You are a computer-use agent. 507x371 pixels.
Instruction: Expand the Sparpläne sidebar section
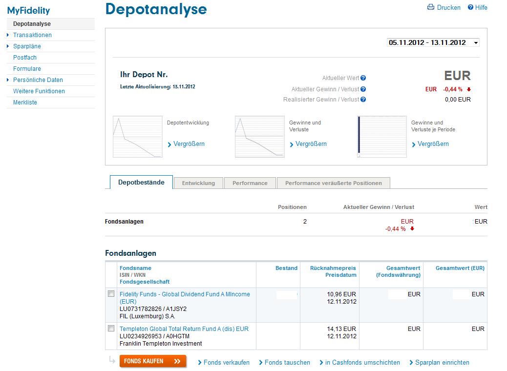[8, 46]
